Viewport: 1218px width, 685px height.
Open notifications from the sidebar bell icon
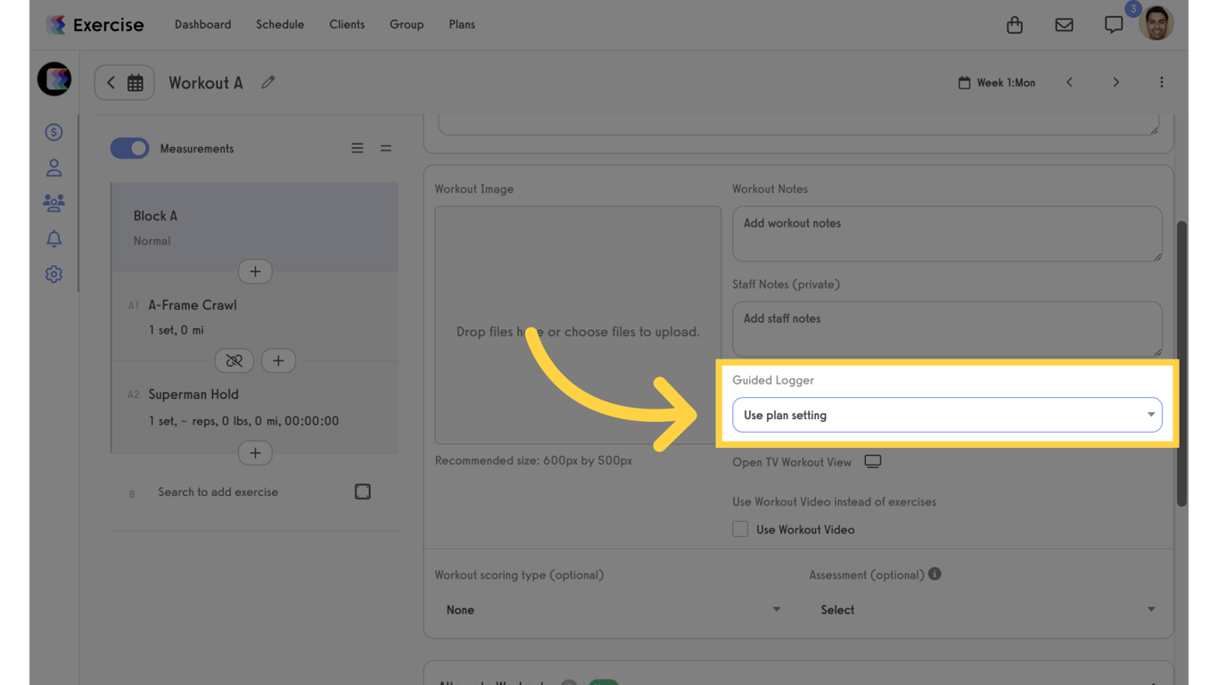[53, 238]
